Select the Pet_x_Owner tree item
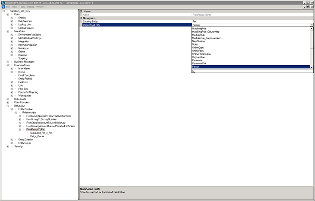Screen dimensions: 315x201 pyautogui.click(x=38, y=136)
